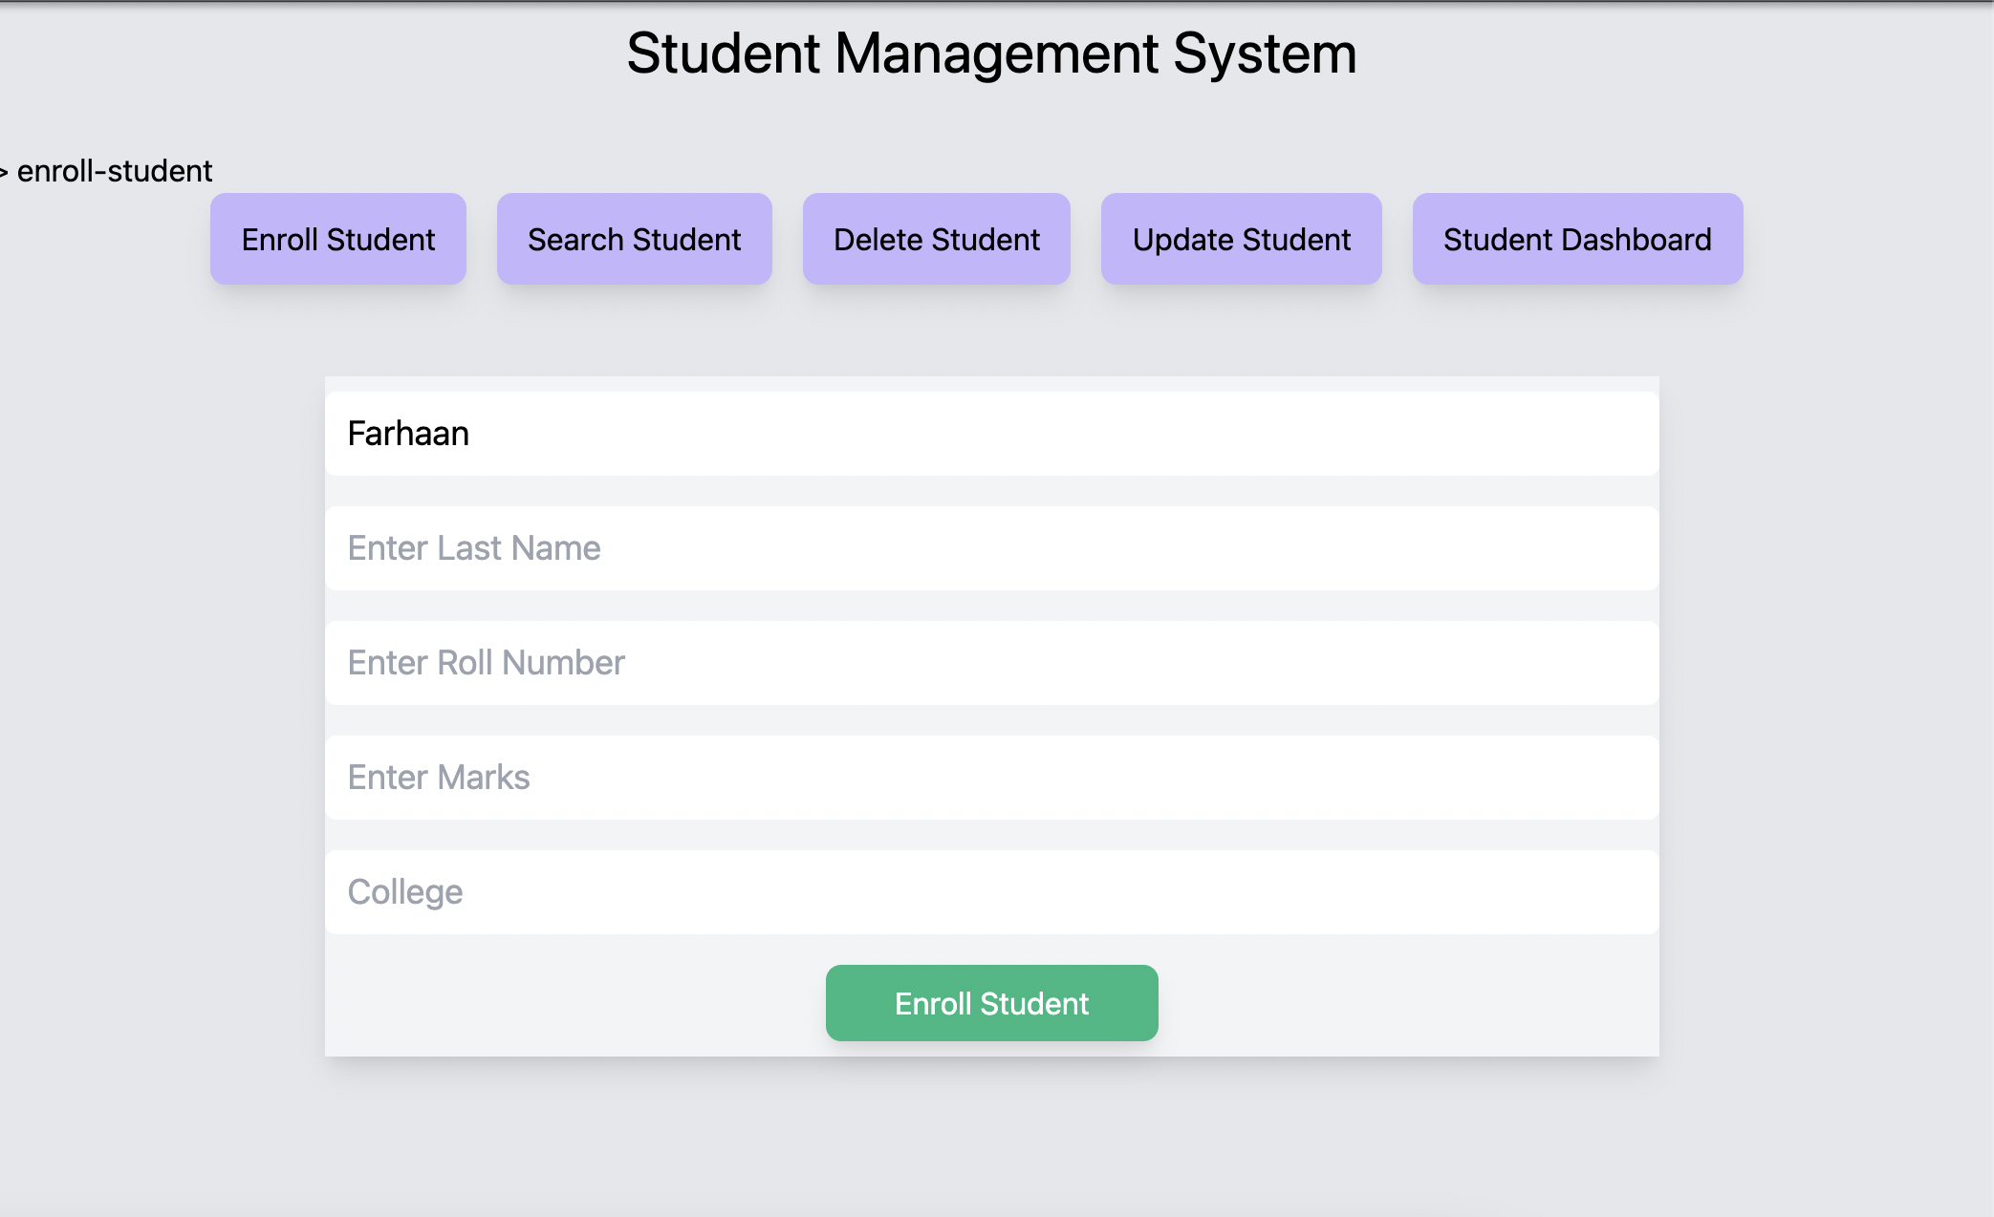Open the Delete Student page

(x=937, y=239)
